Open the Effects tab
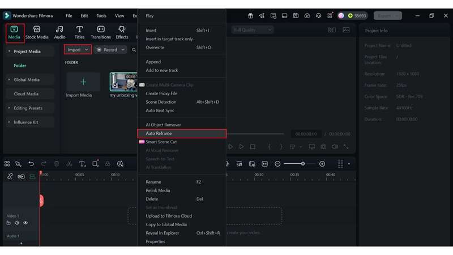The height and width of the screenshot is (255, 453). tap(122, 33)
